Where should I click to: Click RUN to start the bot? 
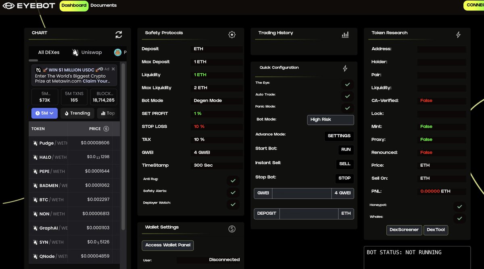click(346, 149)
